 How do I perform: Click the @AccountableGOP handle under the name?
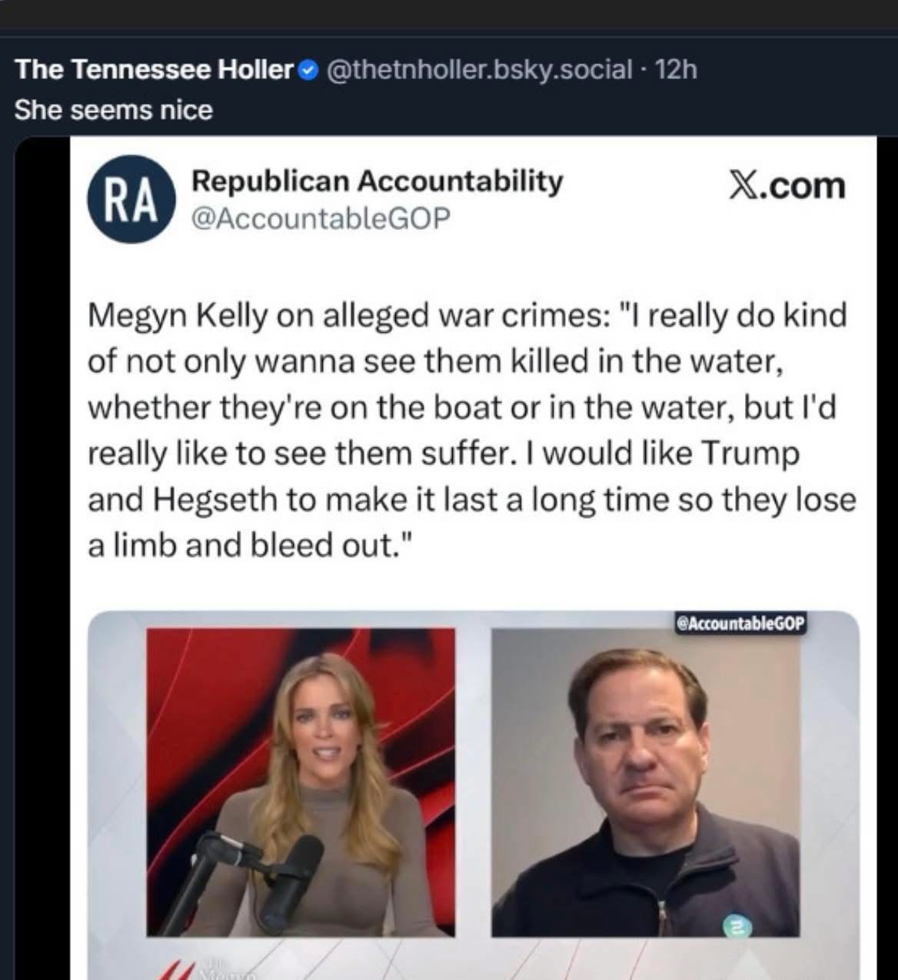click(319, 218)
